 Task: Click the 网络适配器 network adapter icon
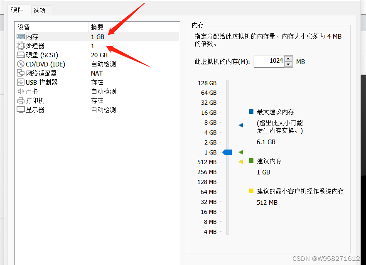20,73
